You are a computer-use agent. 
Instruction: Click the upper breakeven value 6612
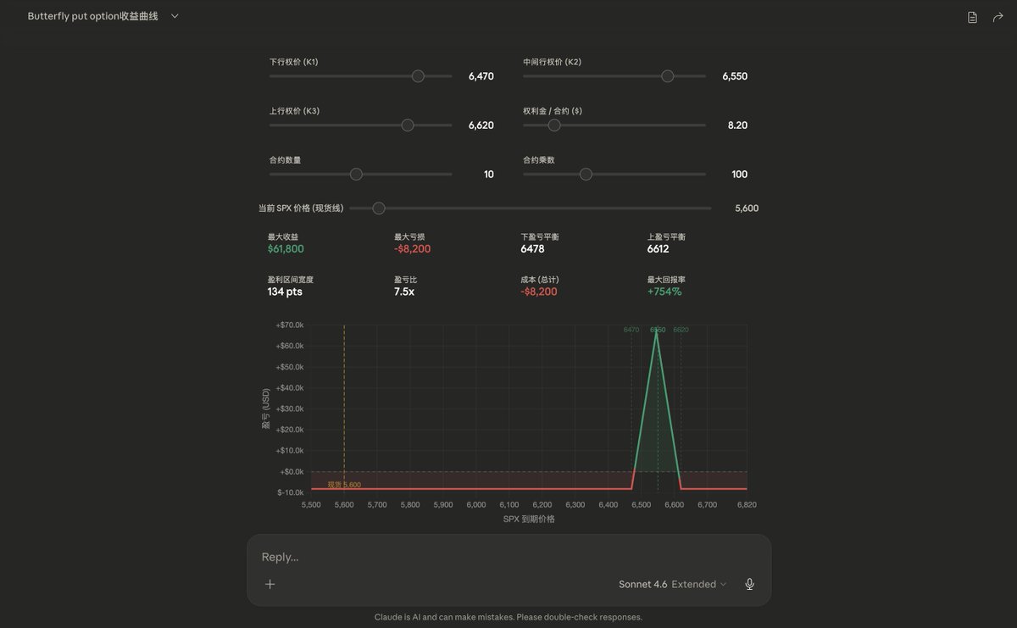click(x=659, y=249)
